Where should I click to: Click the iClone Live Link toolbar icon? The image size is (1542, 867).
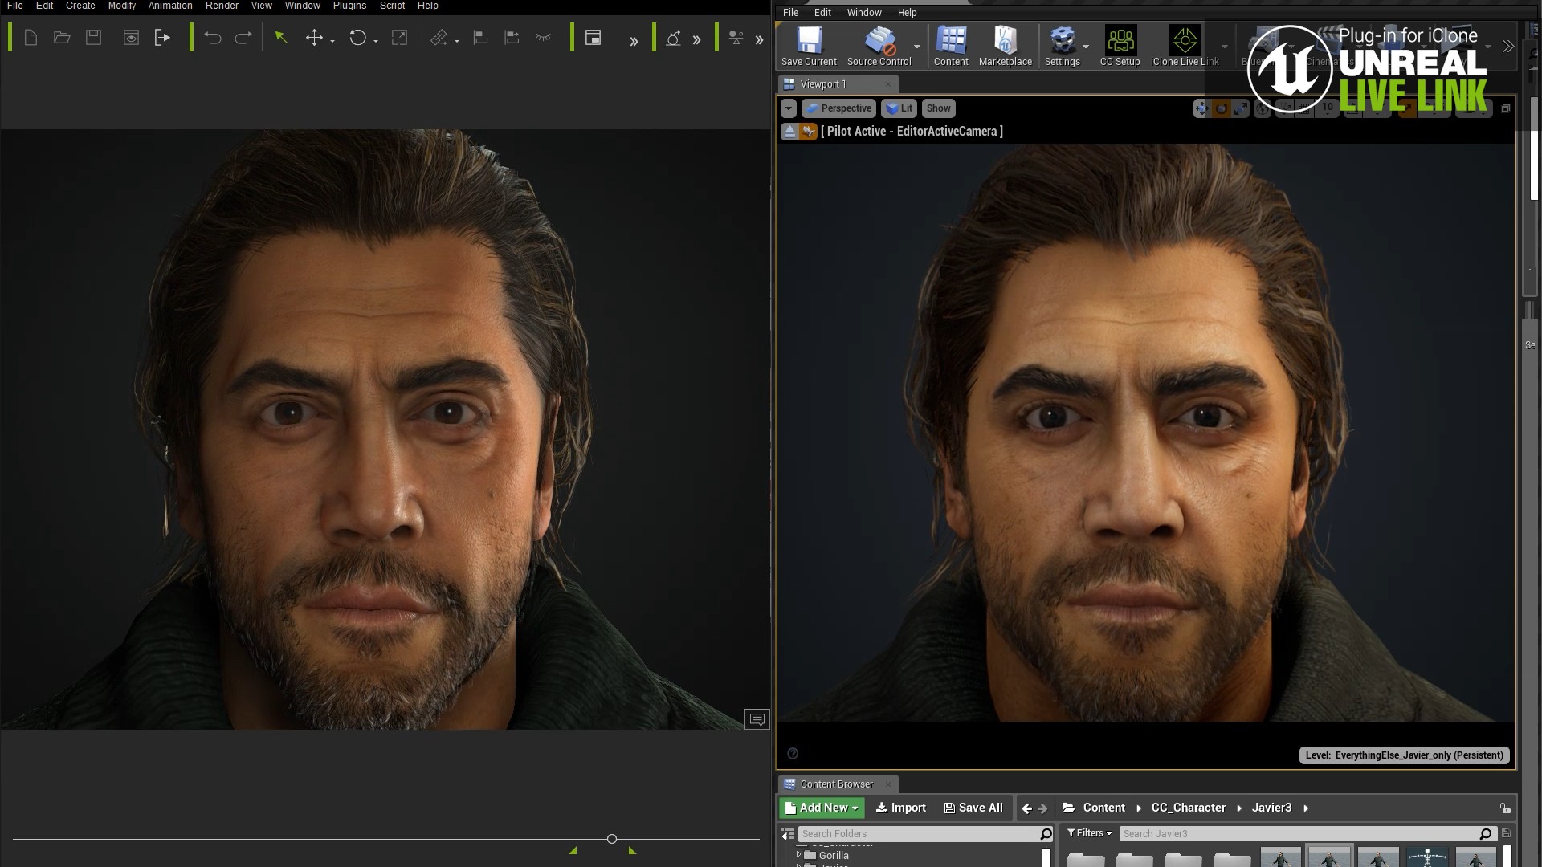click(x=1185, y=42)
